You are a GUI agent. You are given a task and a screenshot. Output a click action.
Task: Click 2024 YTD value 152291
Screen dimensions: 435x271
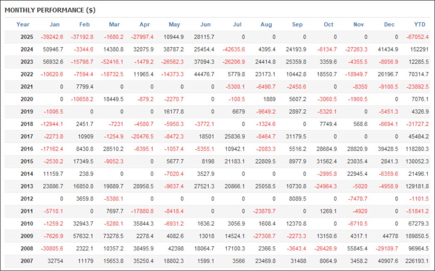[x=419, y=49]
